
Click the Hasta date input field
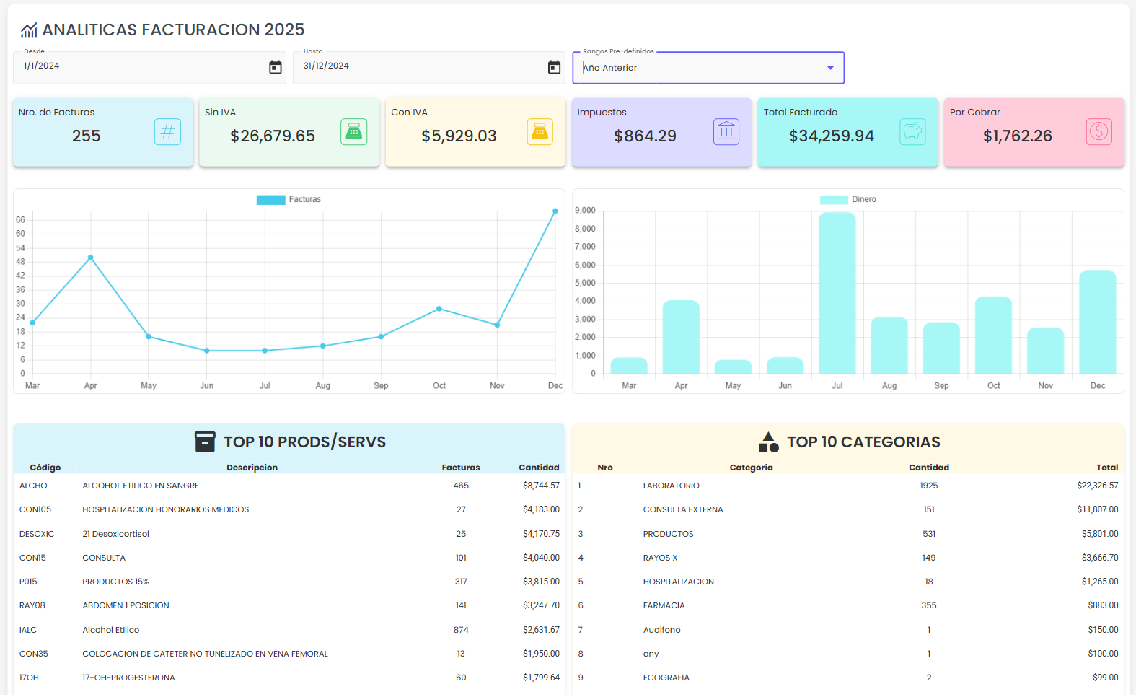pyautogui.click(x=418, y=66)
